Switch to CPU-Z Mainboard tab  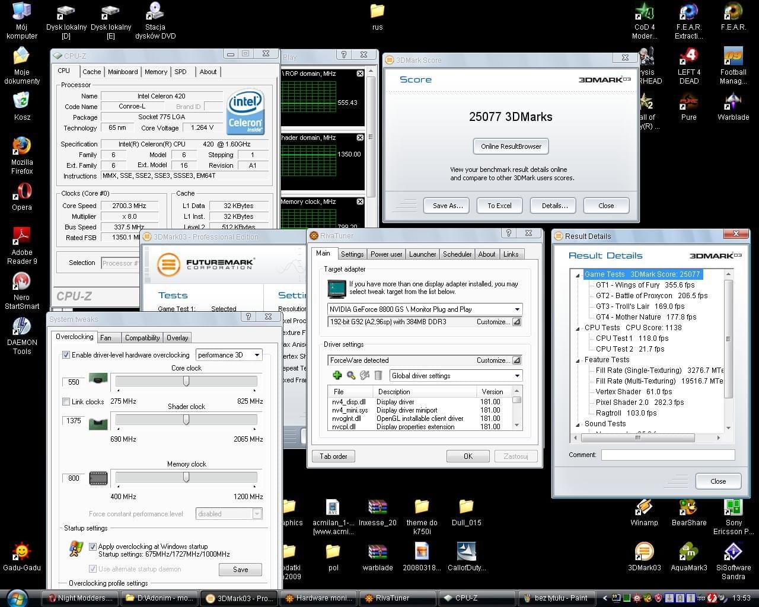[x=123, y=72]
